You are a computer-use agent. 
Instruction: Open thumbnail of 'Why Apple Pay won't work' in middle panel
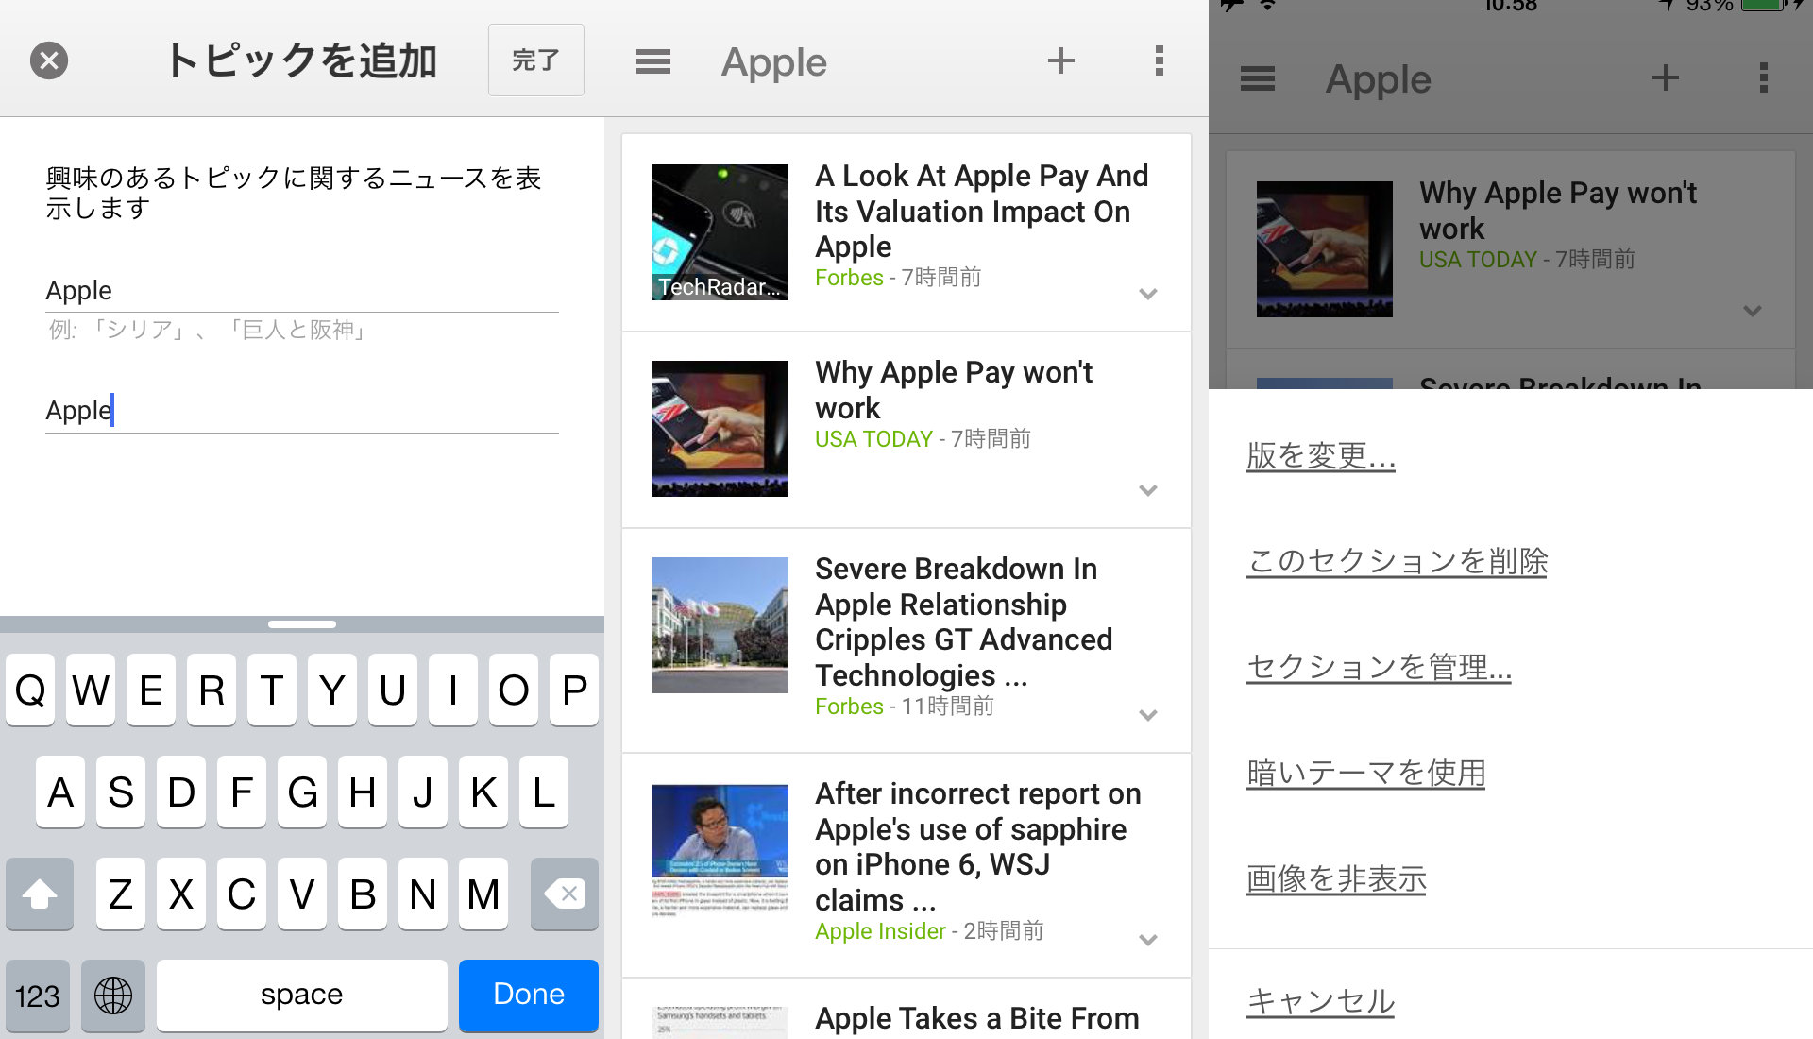tap(720, 429)
